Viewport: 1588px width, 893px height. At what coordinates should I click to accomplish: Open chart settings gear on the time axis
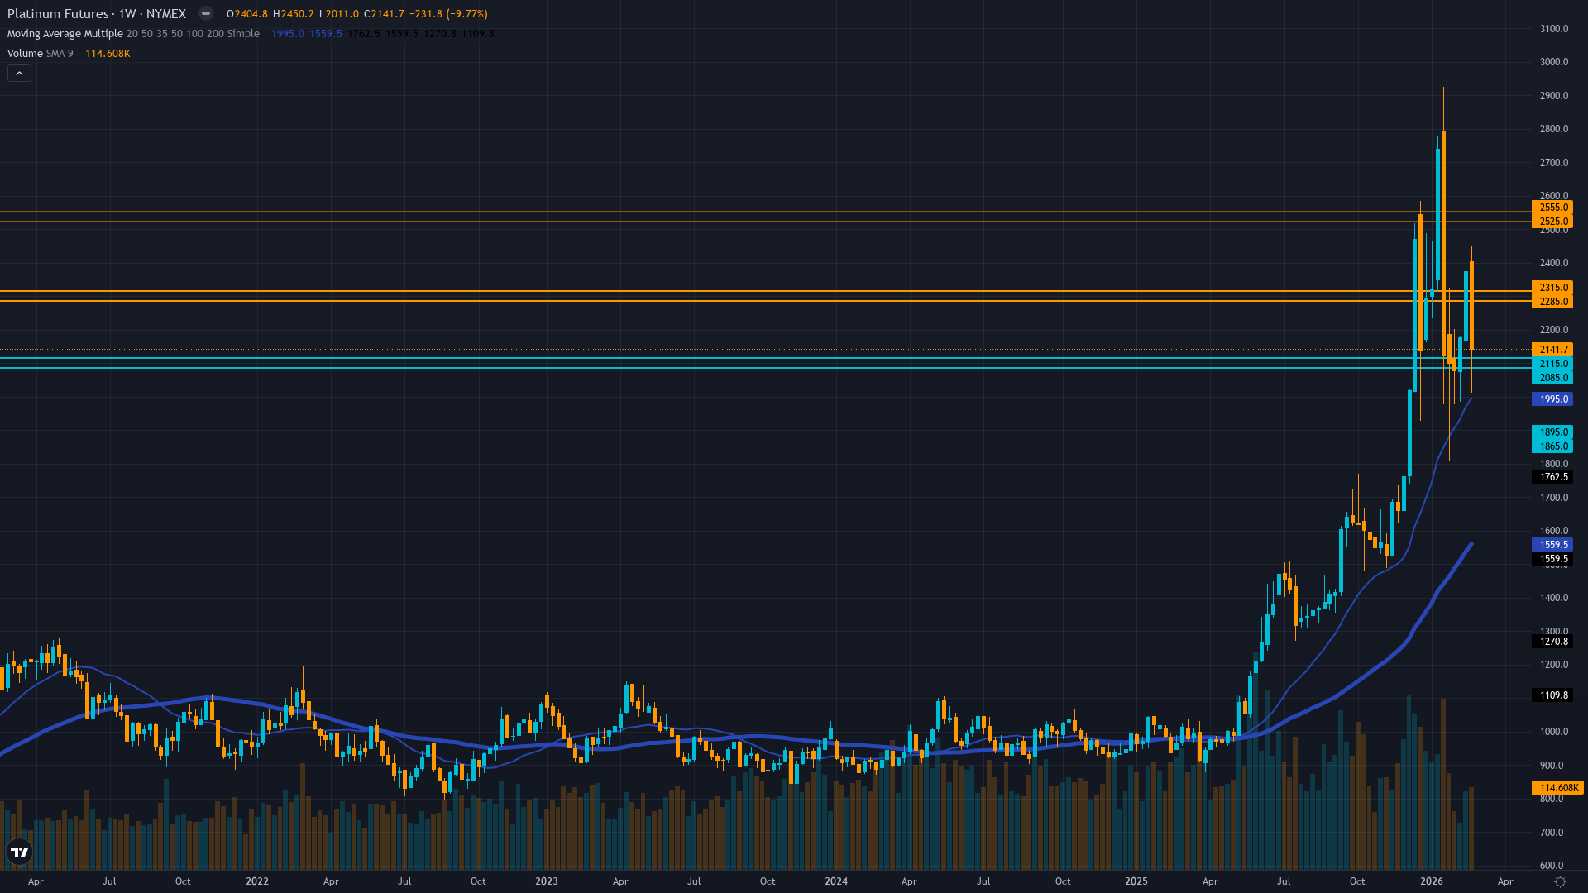pos(1560,881)
